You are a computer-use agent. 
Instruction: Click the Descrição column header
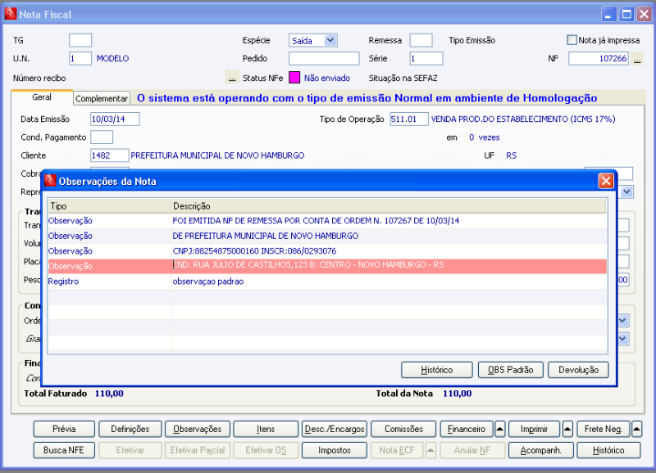coord(389,206)
